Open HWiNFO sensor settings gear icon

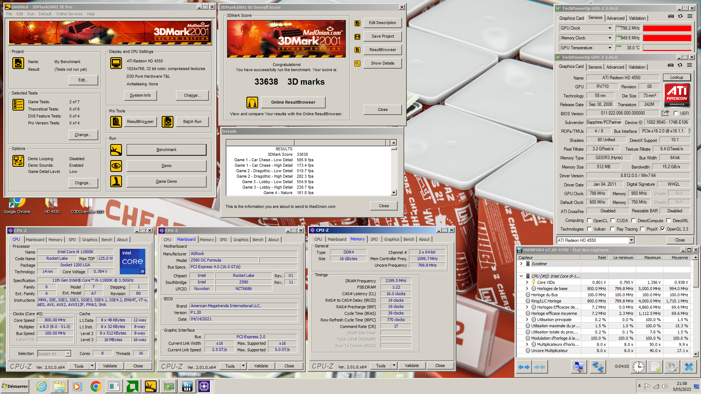tap(672, 367)
